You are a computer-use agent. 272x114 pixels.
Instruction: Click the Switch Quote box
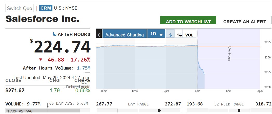20,8
